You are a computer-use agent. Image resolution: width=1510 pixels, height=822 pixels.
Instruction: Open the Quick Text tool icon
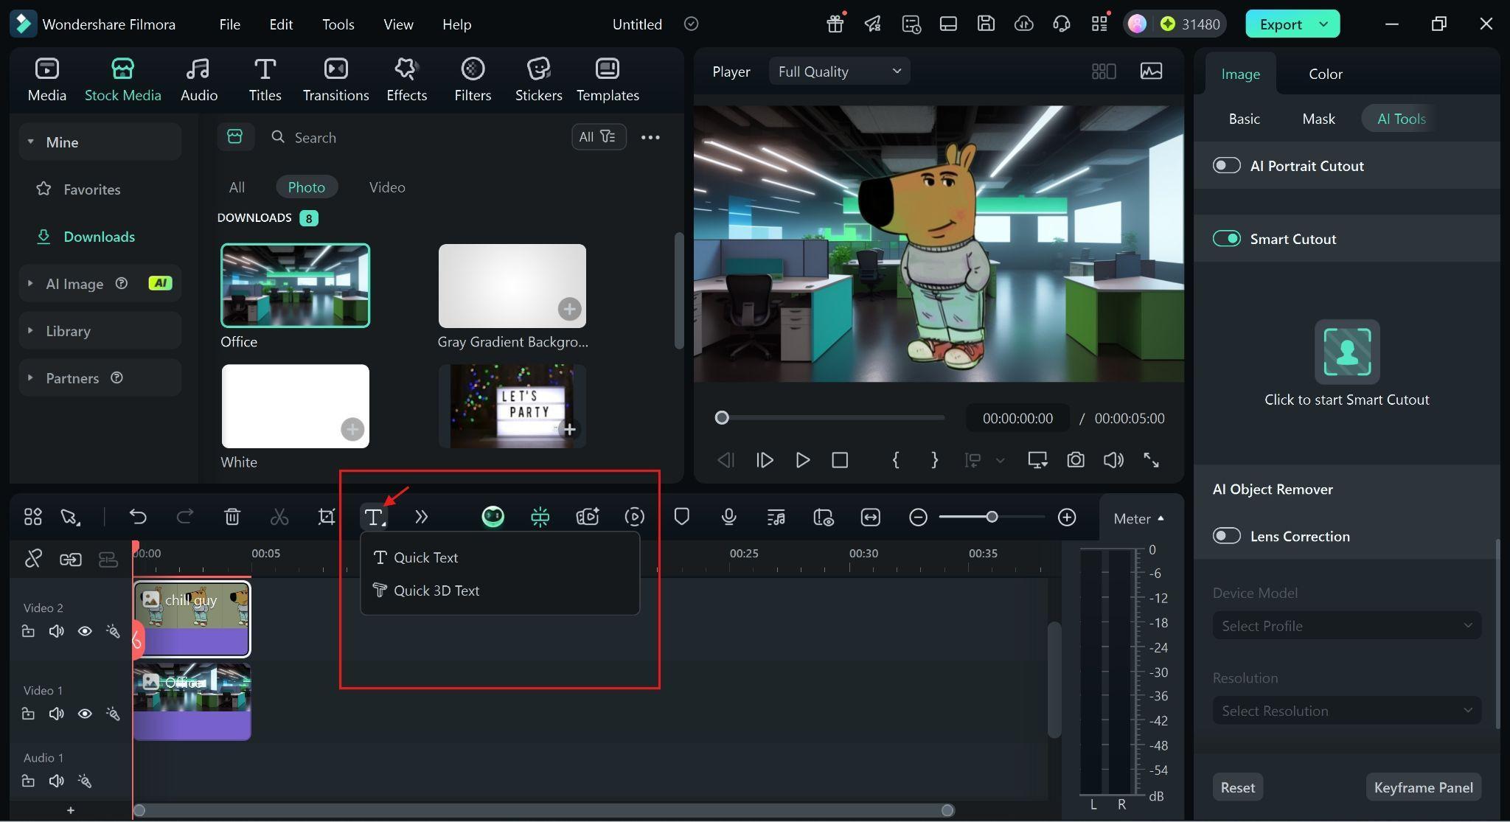tap(374, 518)
